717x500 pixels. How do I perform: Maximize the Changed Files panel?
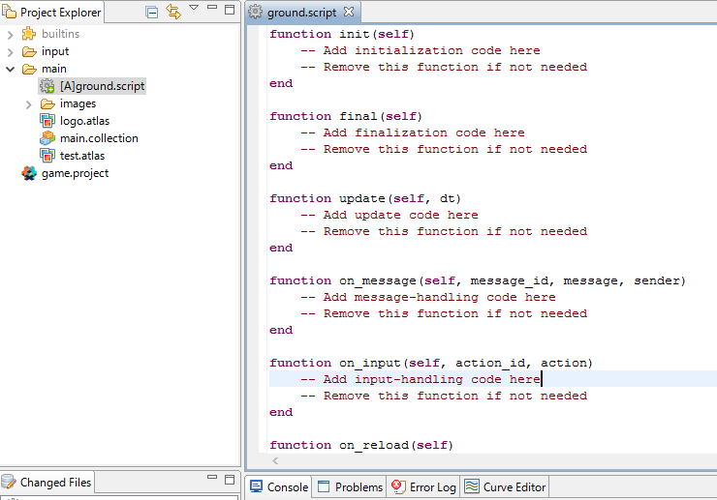point(230,480)
